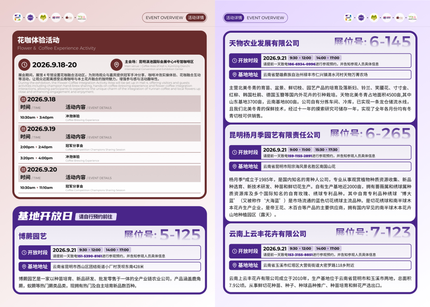Click the clock icon beside 2026.9.18-20
The height and width of the screenshot is (307, 430).
coord(24,65)
